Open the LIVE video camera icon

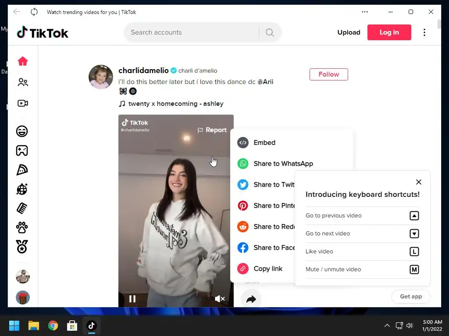23,103
